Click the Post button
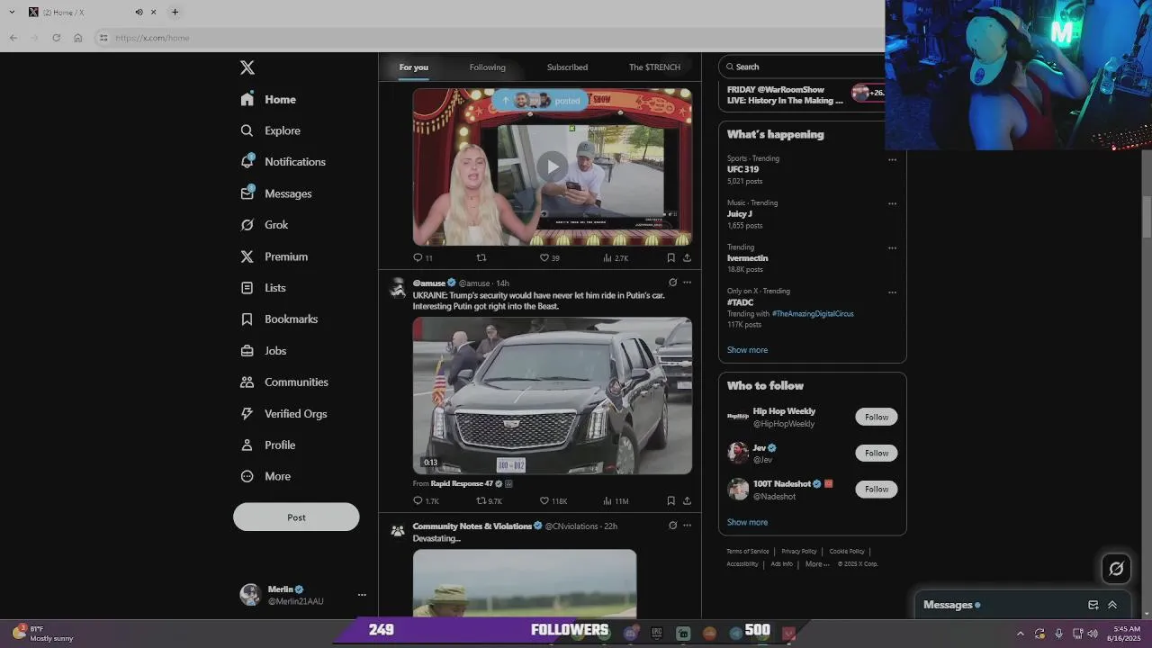 (296, 517)
